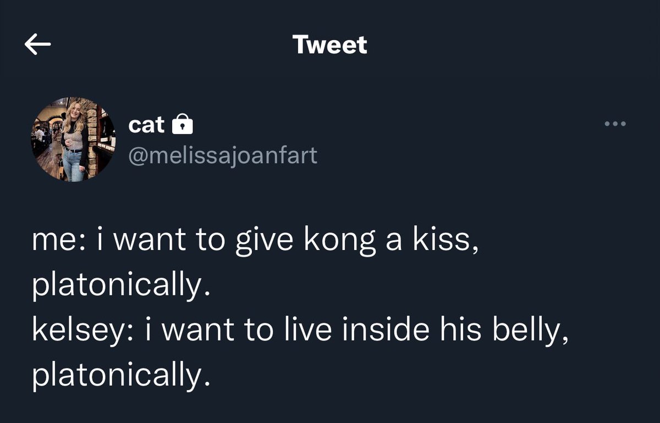Open the profile via display name cat
The image size is (660, 423).
146,125
